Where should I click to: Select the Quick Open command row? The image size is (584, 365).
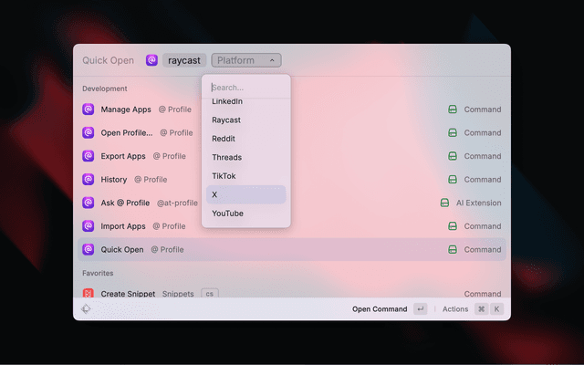292,249
